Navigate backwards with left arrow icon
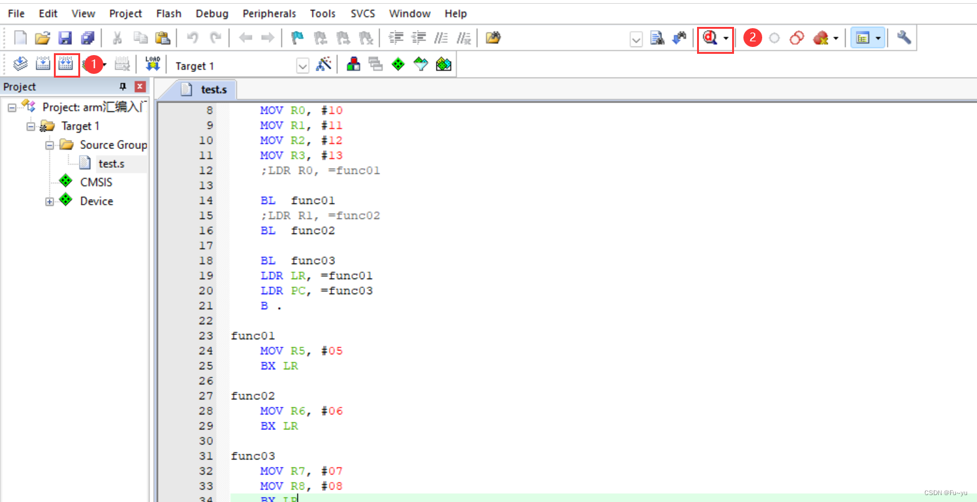The image size is (977, 502). [x=246, y=38]
